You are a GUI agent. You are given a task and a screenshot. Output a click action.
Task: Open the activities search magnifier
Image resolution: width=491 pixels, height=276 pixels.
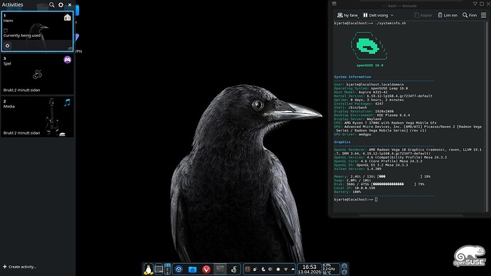click(x=52, y=5)
